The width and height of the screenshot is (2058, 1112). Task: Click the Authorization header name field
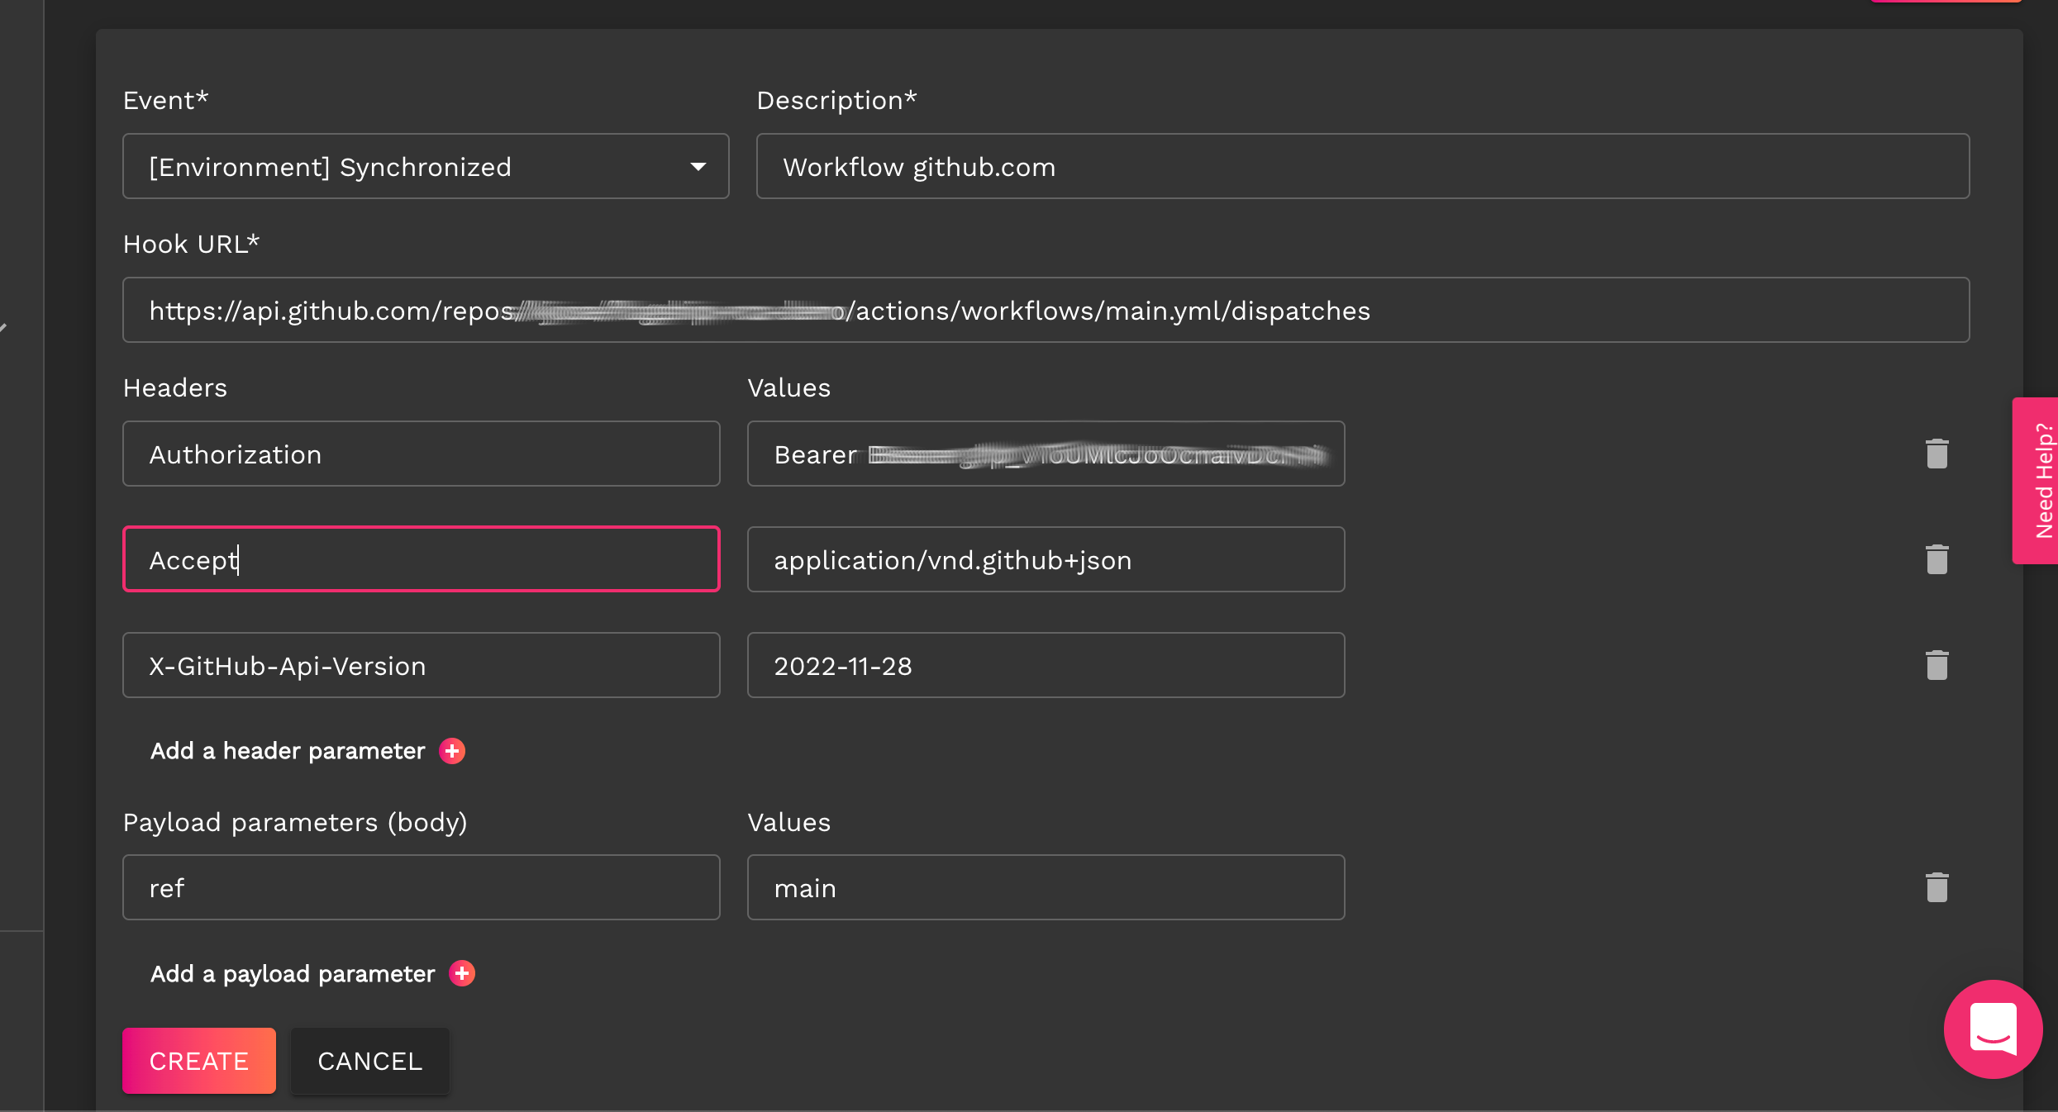(422, 454)
